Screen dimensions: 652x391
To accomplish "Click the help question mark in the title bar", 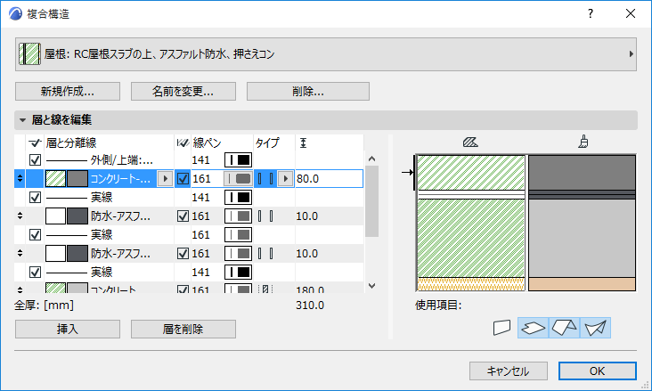I will pyautogui.click(x=590, y=13).
